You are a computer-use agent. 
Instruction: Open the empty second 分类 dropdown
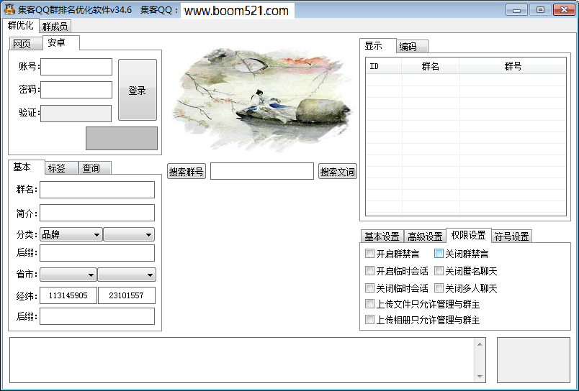coord(128,234)
